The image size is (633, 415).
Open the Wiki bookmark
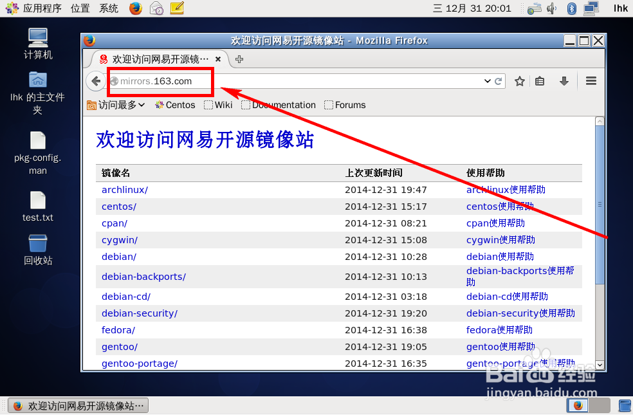[x=219, y=105]
